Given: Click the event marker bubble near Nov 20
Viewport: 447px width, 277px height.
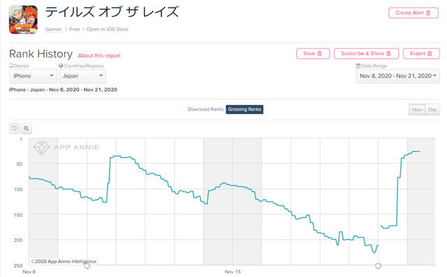Looking at the screenshot, I should 379,266.
